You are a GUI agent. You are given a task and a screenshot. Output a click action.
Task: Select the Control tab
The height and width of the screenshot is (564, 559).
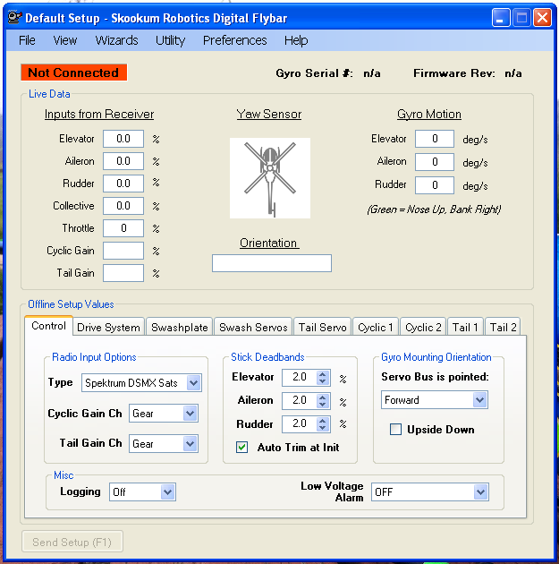tap(48, 326)
